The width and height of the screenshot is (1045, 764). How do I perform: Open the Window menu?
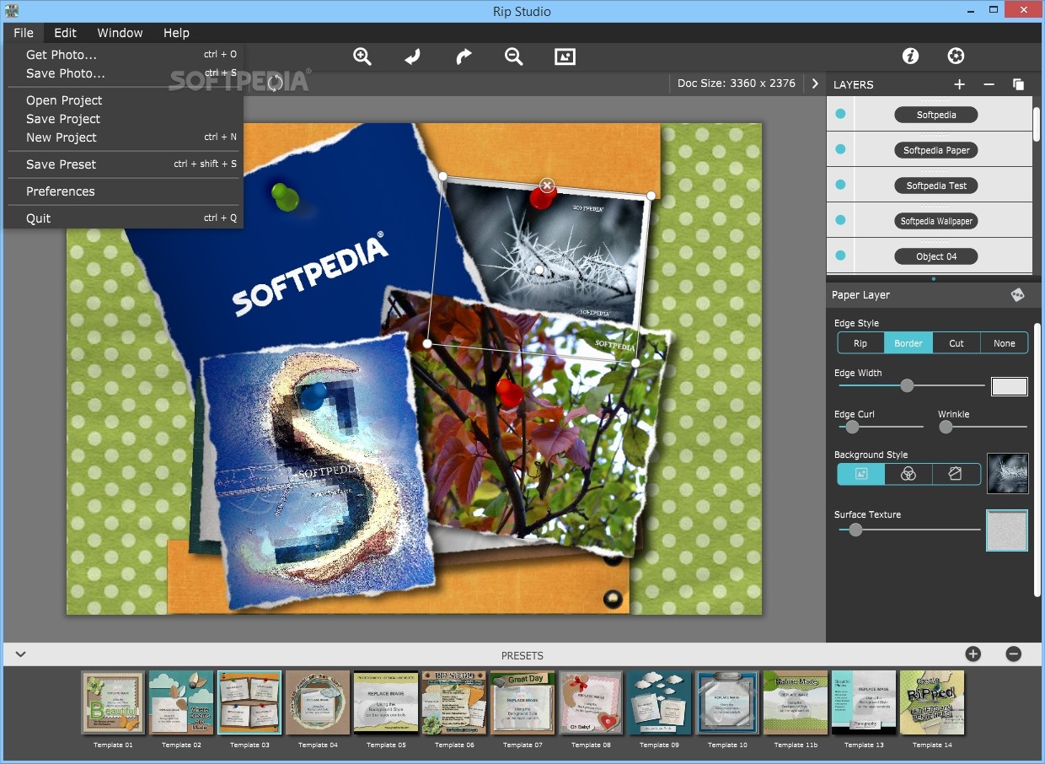pos(120,33)
